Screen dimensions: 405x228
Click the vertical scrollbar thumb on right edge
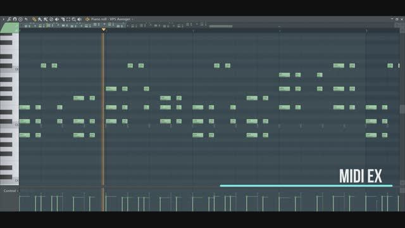tap(402, 109)
